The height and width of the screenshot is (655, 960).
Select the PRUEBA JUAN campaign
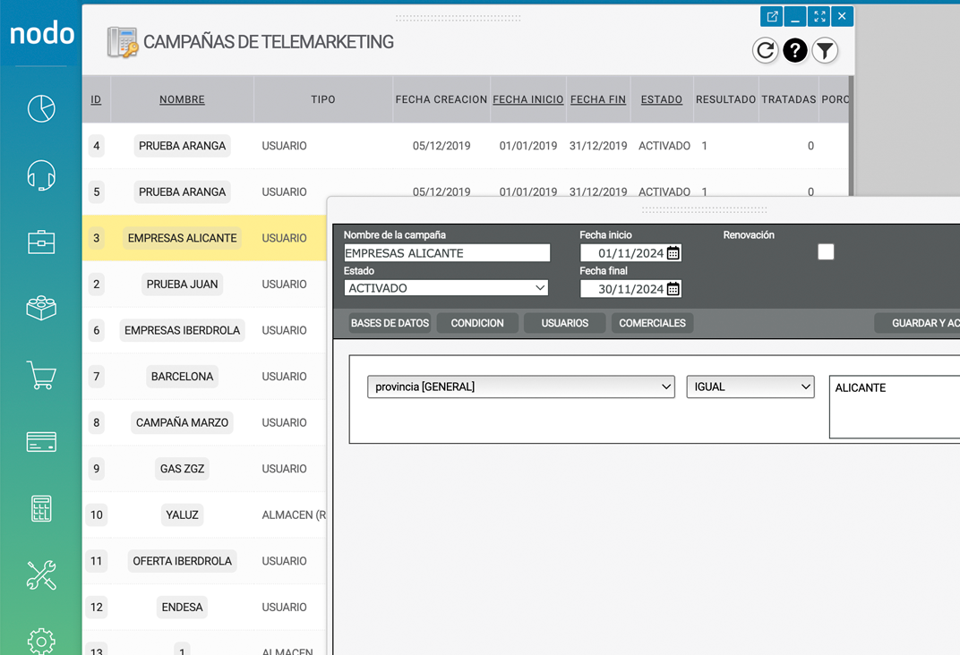182,285
